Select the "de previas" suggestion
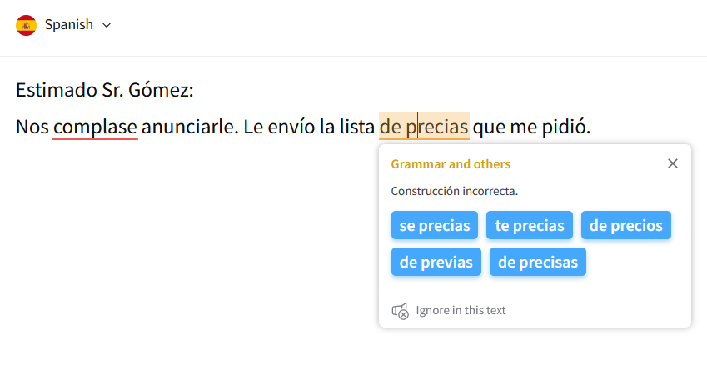The height and width of the screenshot is (365, 707). point(436,262)
